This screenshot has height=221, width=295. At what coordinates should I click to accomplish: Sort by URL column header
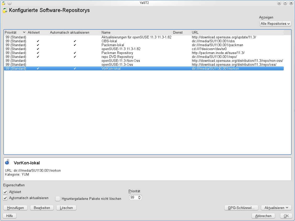[x=237, y=32]
